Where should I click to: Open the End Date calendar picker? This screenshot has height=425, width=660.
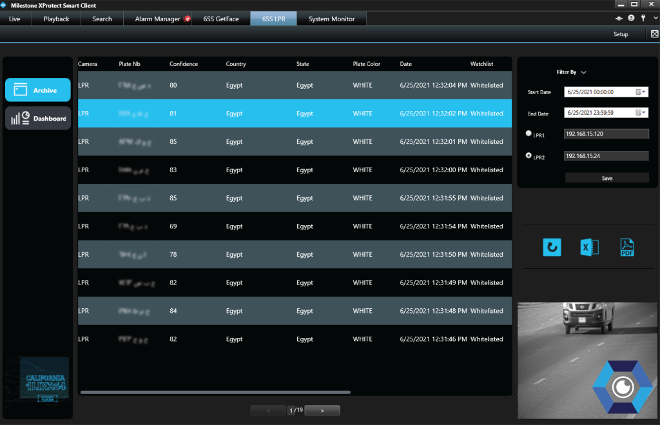(x=640, y=112)
